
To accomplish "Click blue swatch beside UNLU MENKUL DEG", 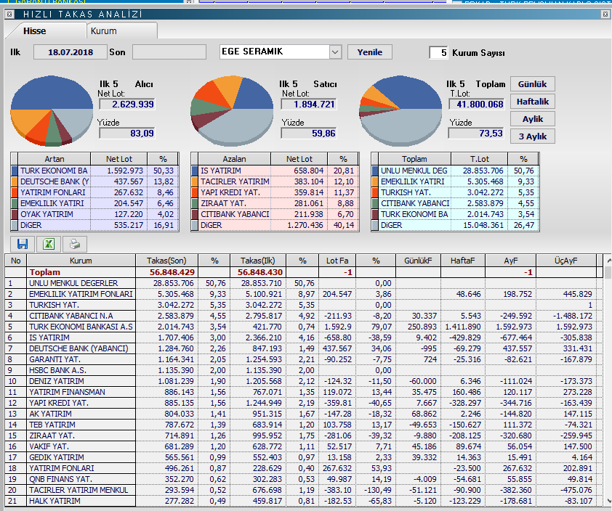I will 375,171.
